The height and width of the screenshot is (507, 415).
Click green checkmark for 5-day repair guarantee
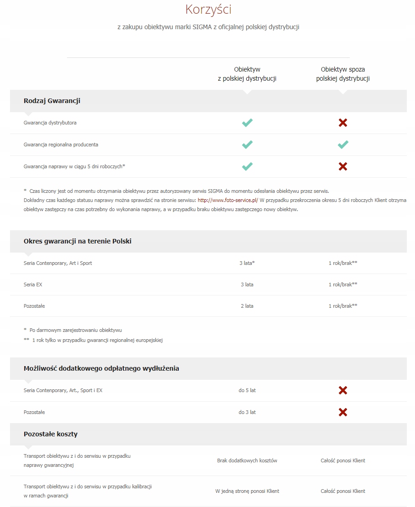tap(247, 166)
